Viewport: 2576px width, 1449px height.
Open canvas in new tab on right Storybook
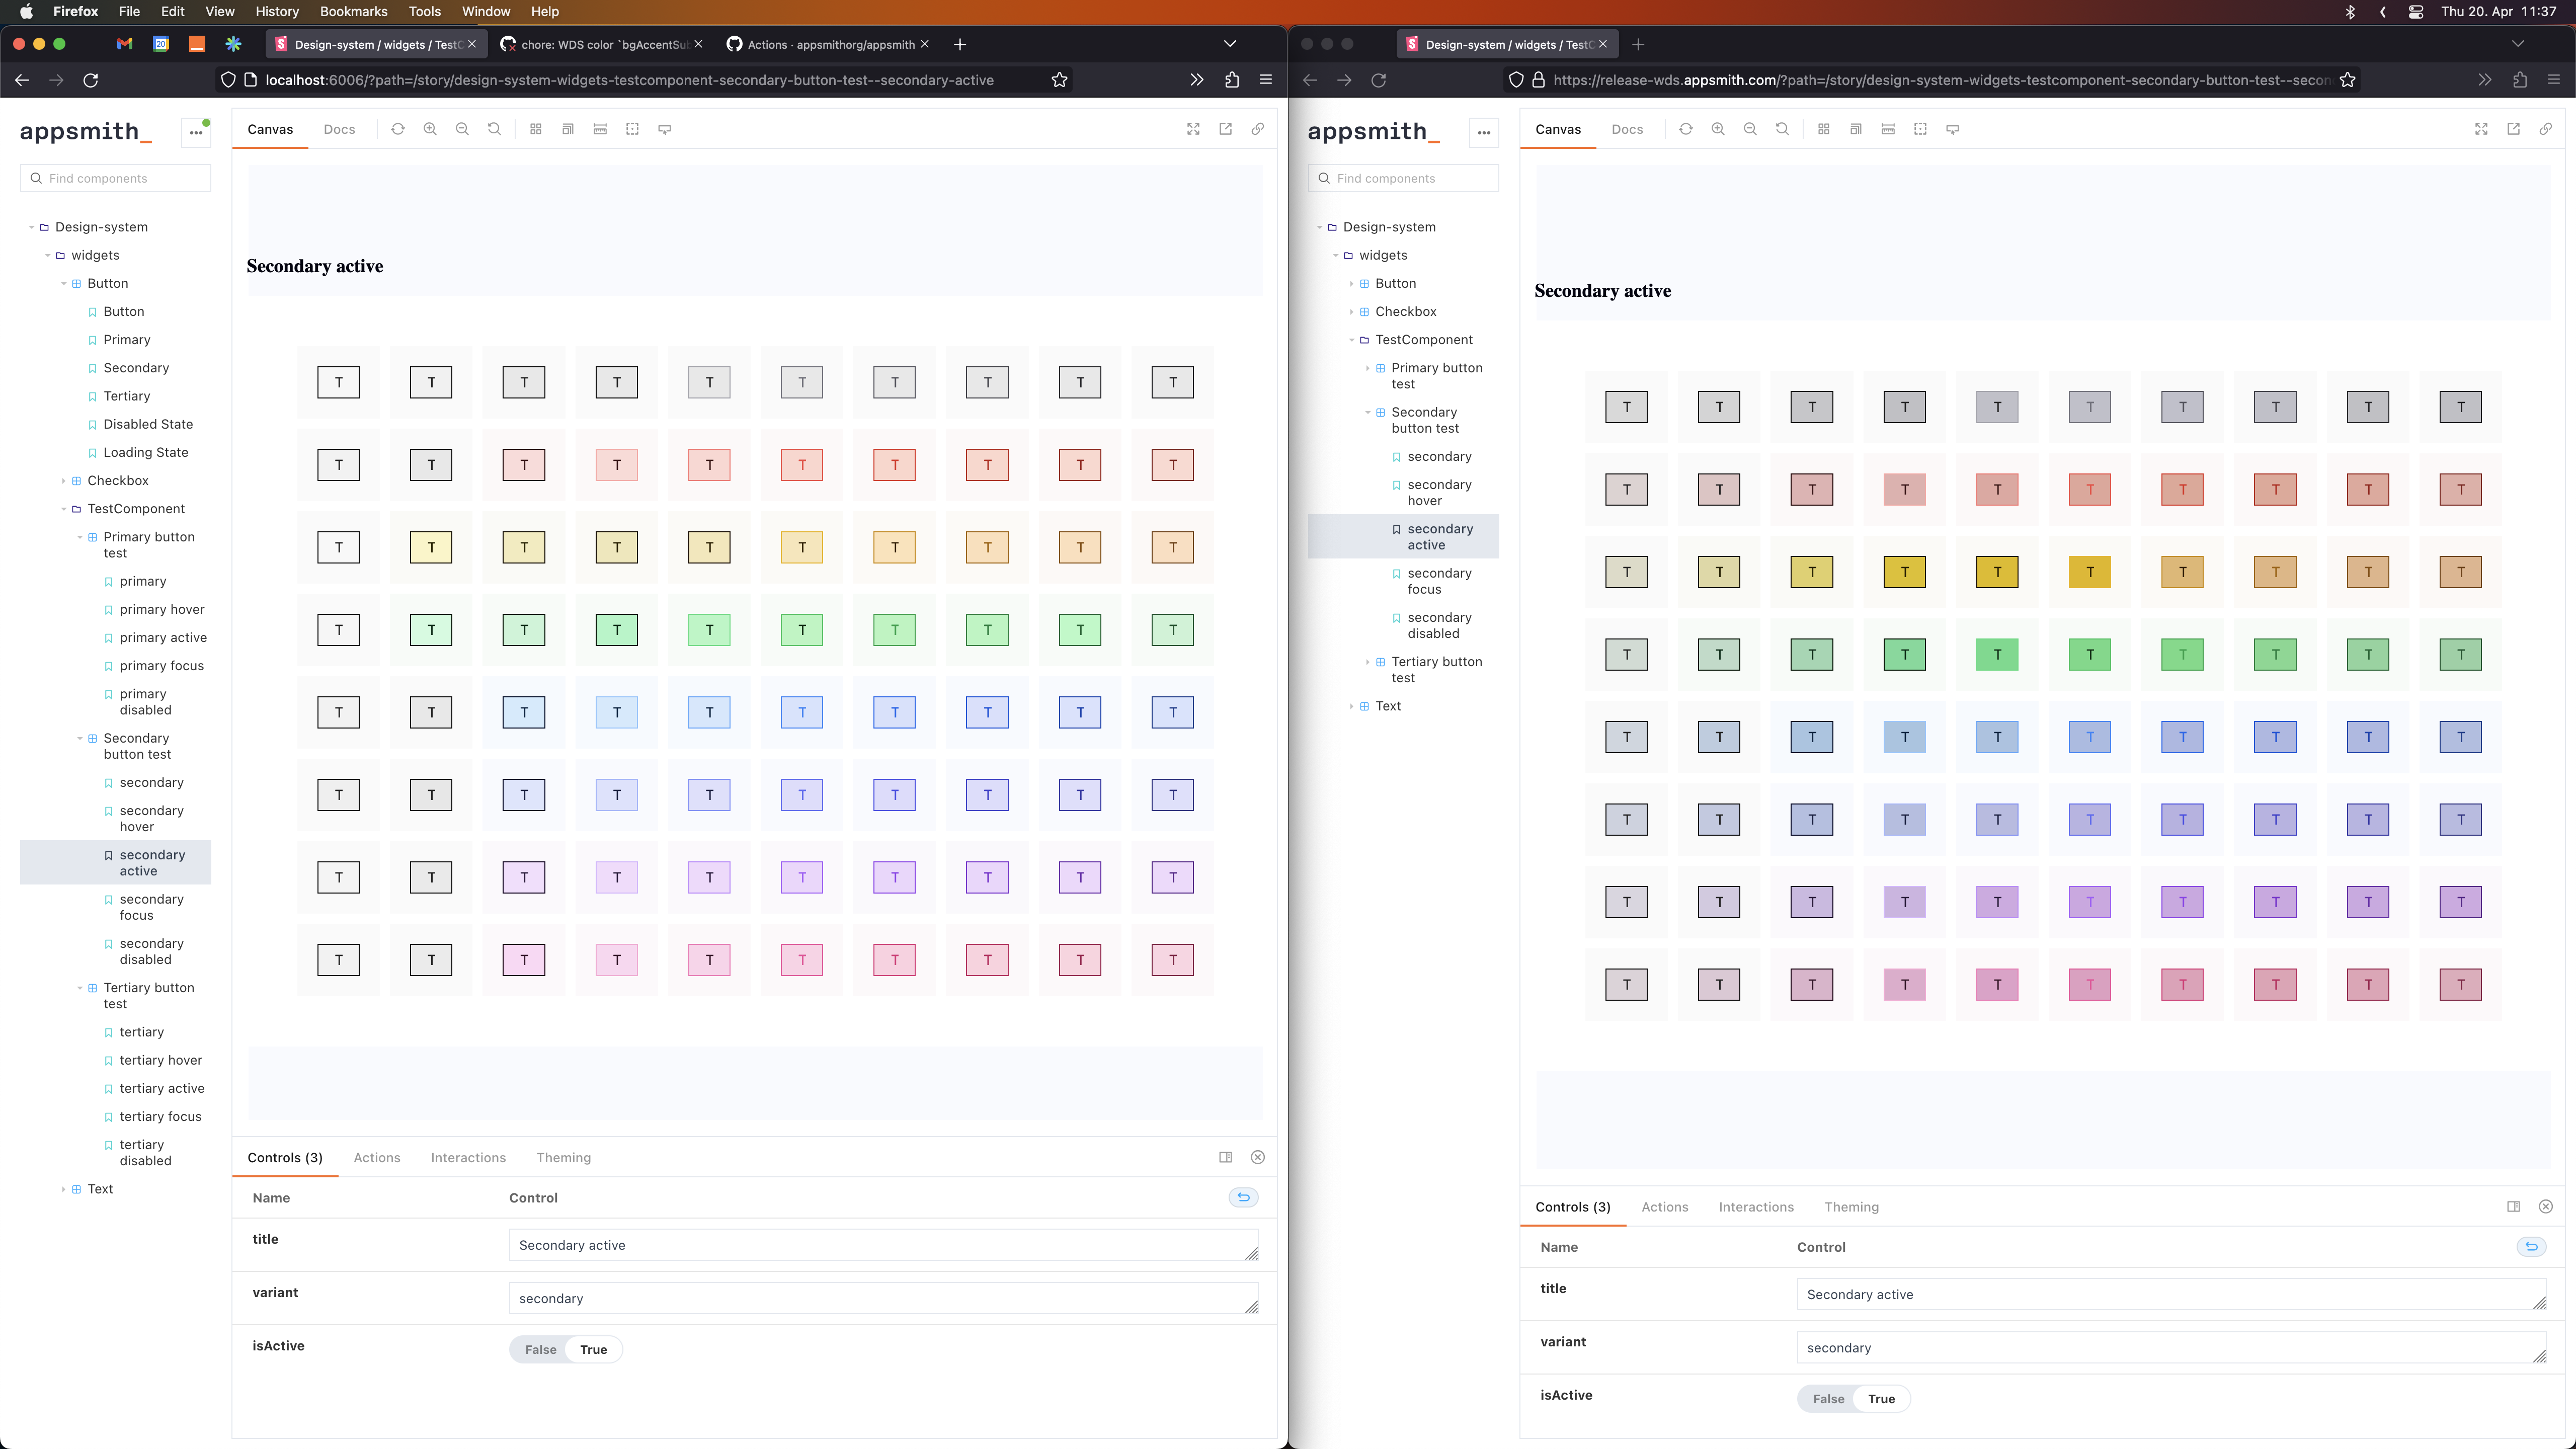click(x=2513, y=129)
